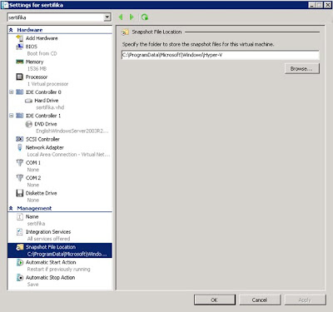Screen dimensions: 333x312
Task: Click the OK button
Action: pos(215,300)
